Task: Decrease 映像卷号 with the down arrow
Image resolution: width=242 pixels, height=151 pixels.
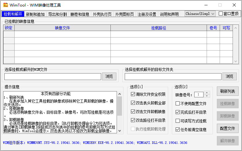Action: [207, 96]
